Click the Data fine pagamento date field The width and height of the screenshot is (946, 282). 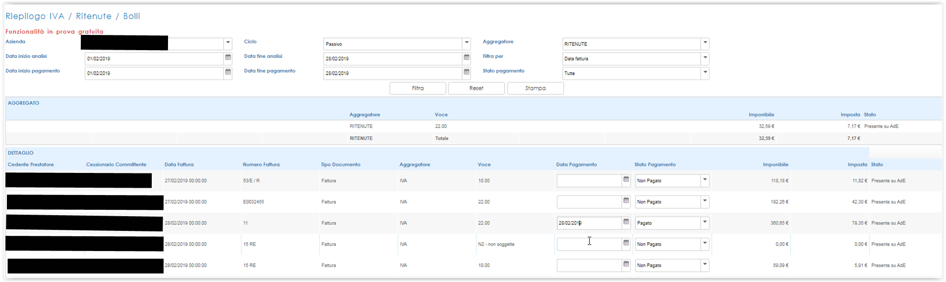tap(393, 73)
